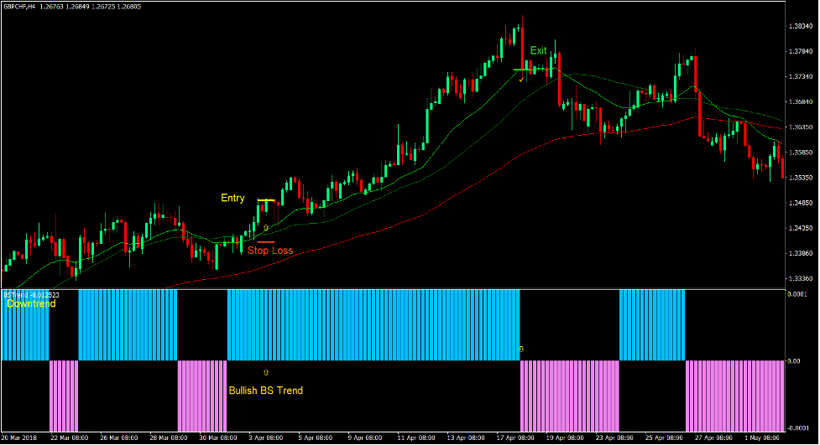Screen dimensions: 820x445
Task: Click the 1.35350 price axis label
Action: click(x=800, y=178)
